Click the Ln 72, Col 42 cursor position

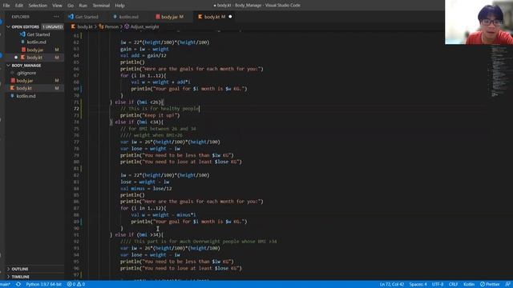click(x=392, y=285)
